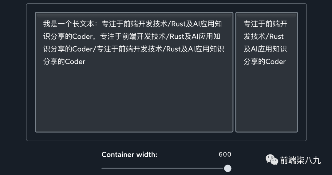Click 专注于前端开 in the right box
332x175 pixels.
click(x=265, y=24)
